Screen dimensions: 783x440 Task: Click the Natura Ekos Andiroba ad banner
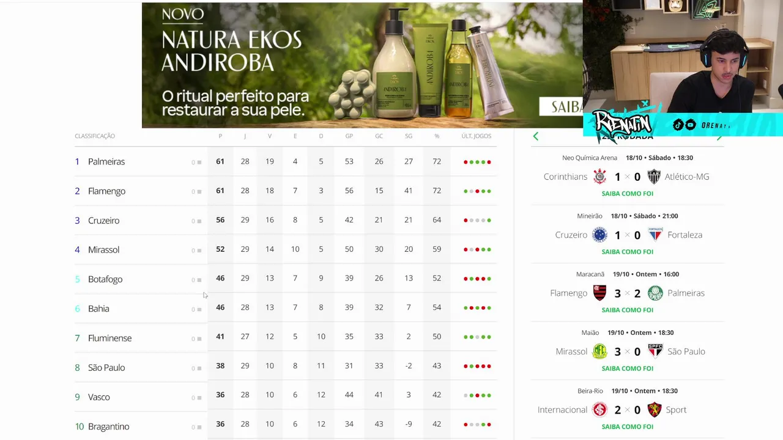362,65
